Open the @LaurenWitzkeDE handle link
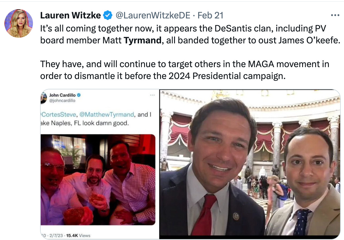This screenshot has width=344, height=240. pos(153,15)
